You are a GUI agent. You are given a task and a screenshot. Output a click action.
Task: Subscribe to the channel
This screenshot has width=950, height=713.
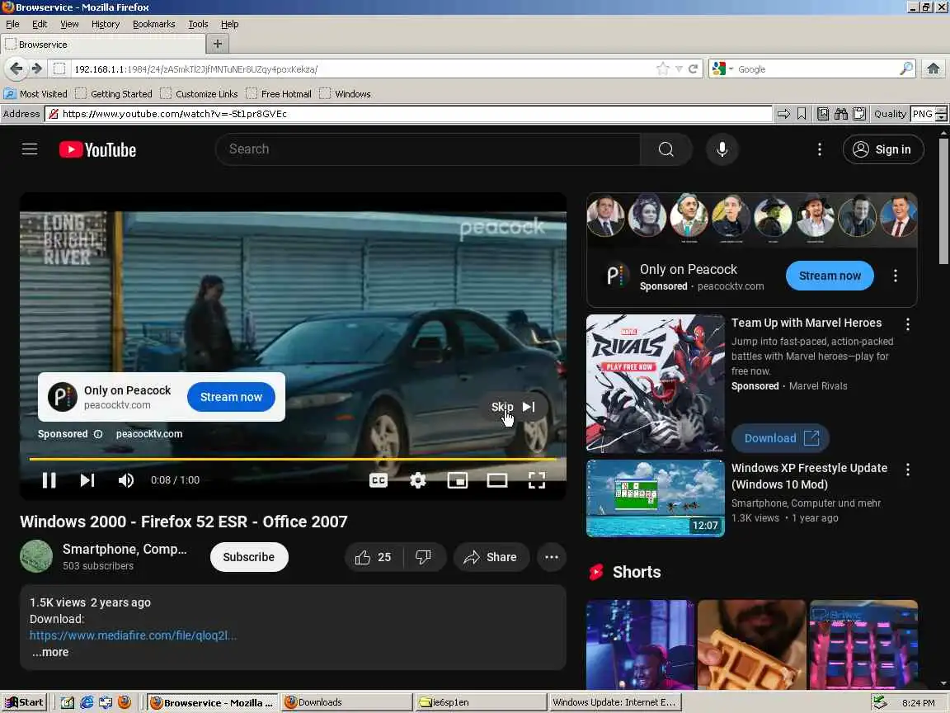click(x=248, y=556)
